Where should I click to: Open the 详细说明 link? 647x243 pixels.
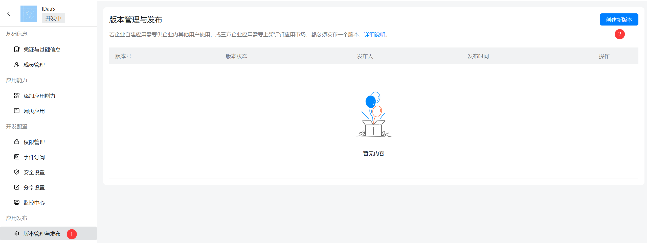click(x=374, y=35)
